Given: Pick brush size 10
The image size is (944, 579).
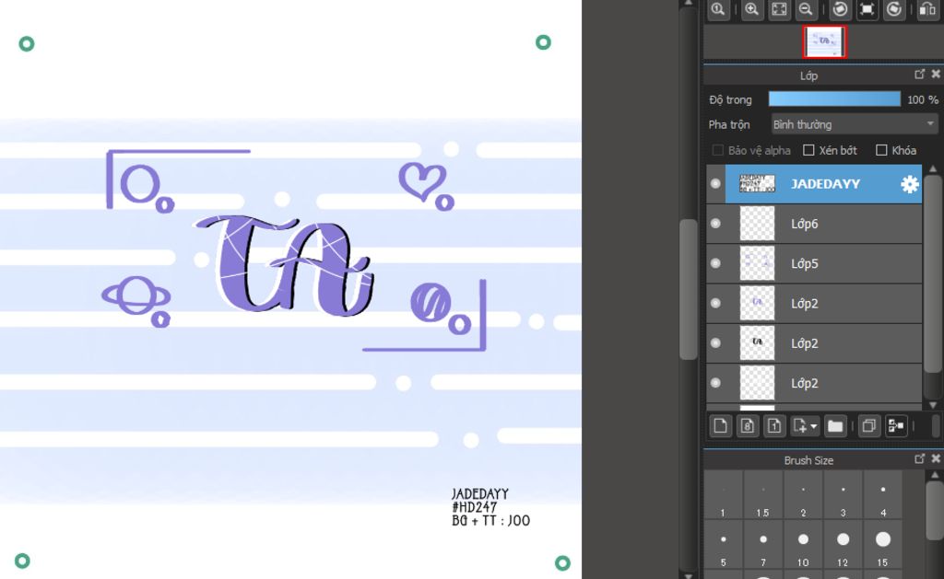Looking at the screenshot, I should coord(803,545).
